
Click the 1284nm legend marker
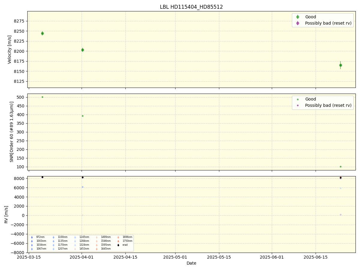[x=75, y=241]
